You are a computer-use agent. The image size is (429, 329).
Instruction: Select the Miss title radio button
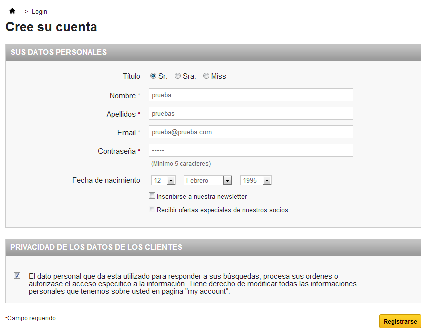coord(206,76)
